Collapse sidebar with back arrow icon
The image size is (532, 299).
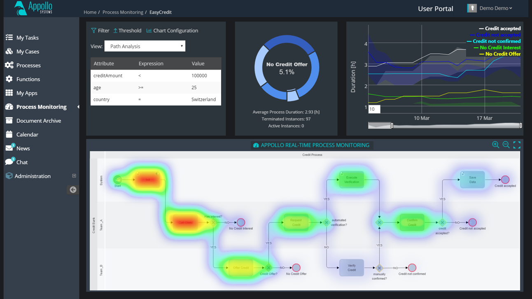73,189
